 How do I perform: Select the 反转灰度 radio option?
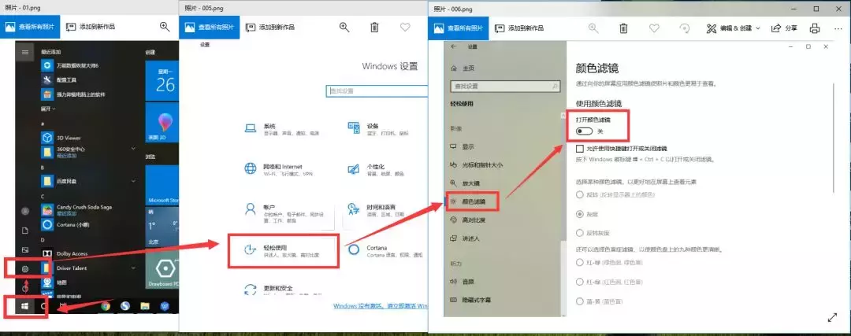582,233
